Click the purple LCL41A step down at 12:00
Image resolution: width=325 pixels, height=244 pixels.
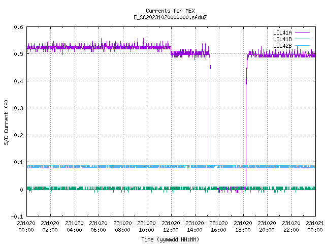click(x=171, y=51)
